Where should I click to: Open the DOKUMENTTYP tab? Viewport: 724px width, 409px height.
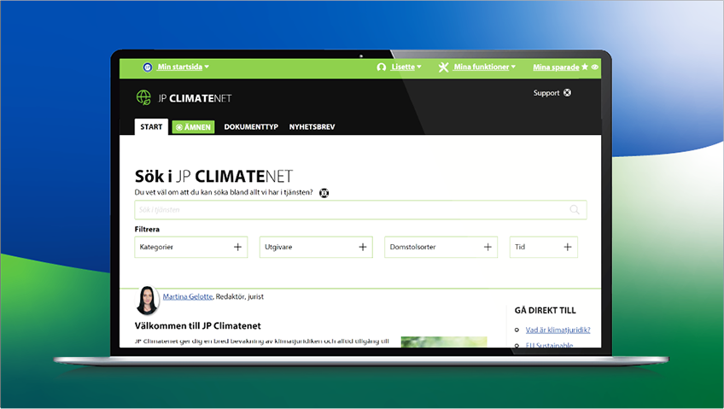click(x=251, y=127)
